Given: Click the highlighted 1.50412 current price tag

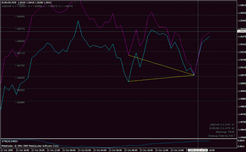Looking at the screenshot, I should 242,31.
